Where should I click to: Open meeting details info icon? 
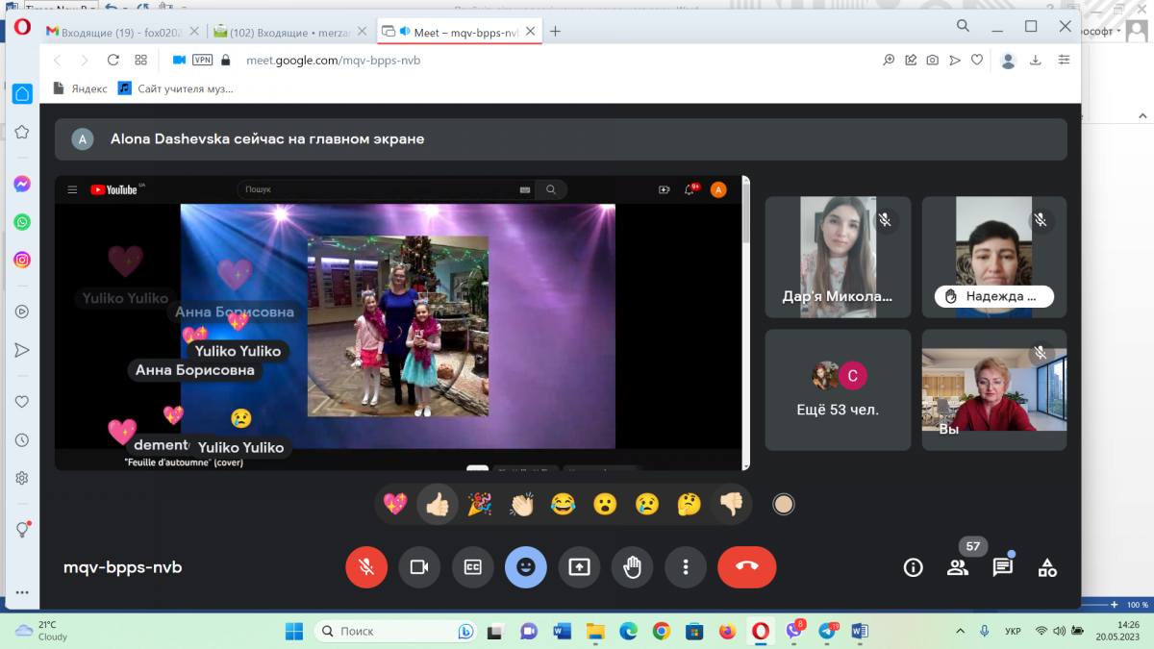pos(913,567)
